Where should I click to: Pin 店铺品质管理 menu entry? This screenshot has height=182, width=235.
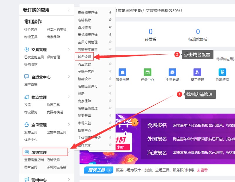pos(110,108)
